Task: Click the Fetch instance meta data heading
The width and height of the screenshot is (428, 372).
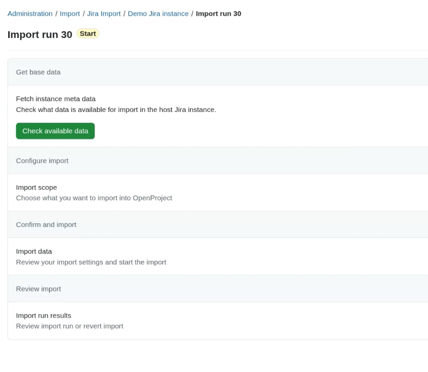Action: point(56,99)
